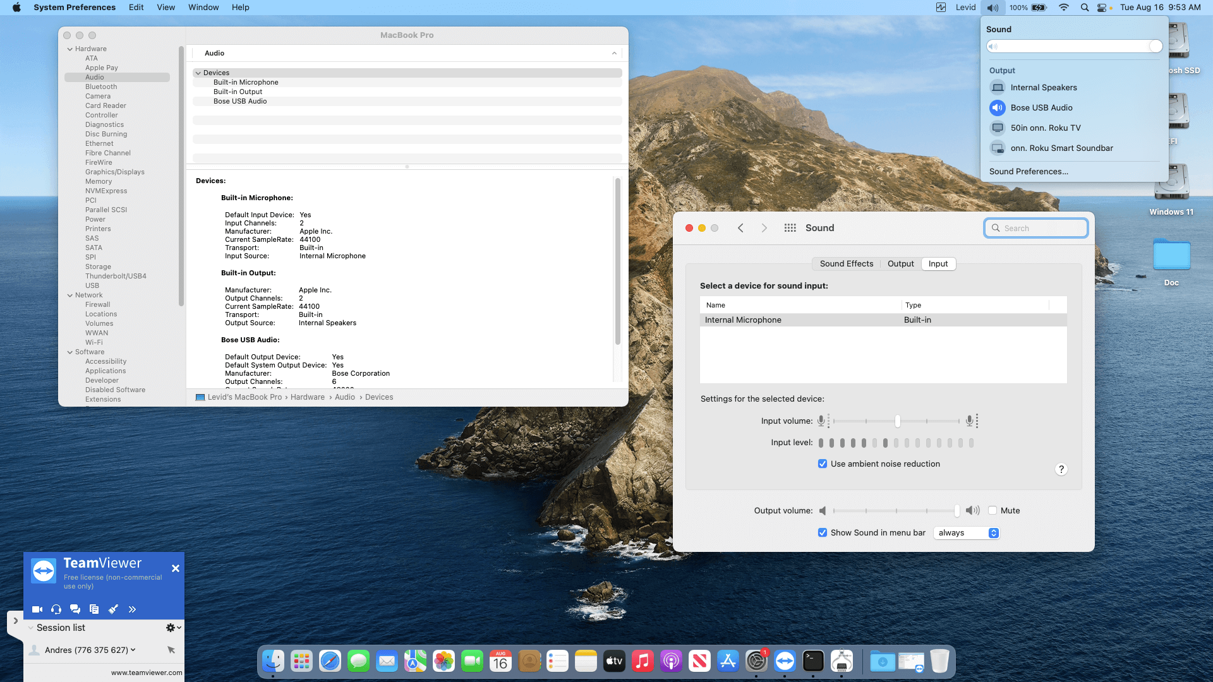The width and height of the screenshot is (1213, 682).
Task: Click the Sound preferences help button
Action: (1061, 469)
